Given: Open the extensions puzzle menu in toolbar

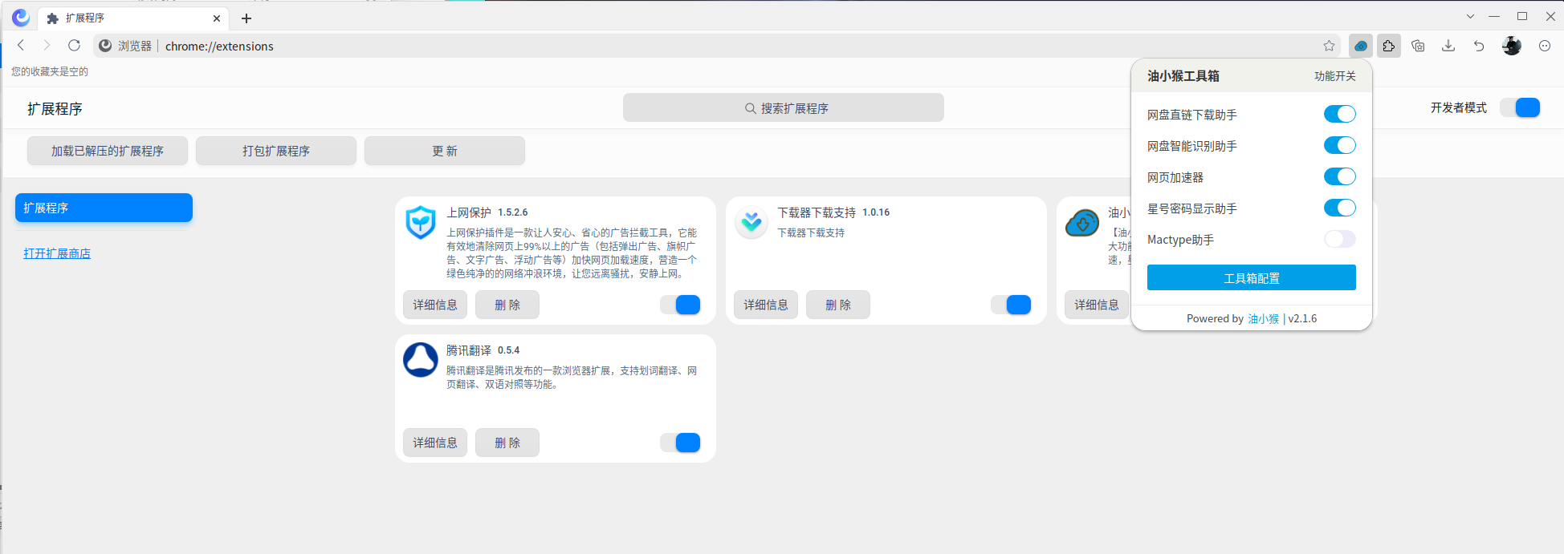Looking at the screenshot, I should [x=1389, y=46].
